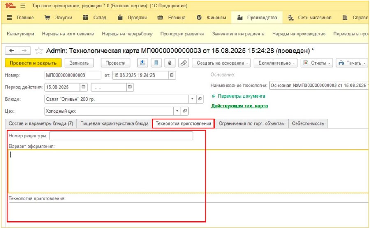Click the 1C logo icon

pyautogui.click(x=10, y=6)
